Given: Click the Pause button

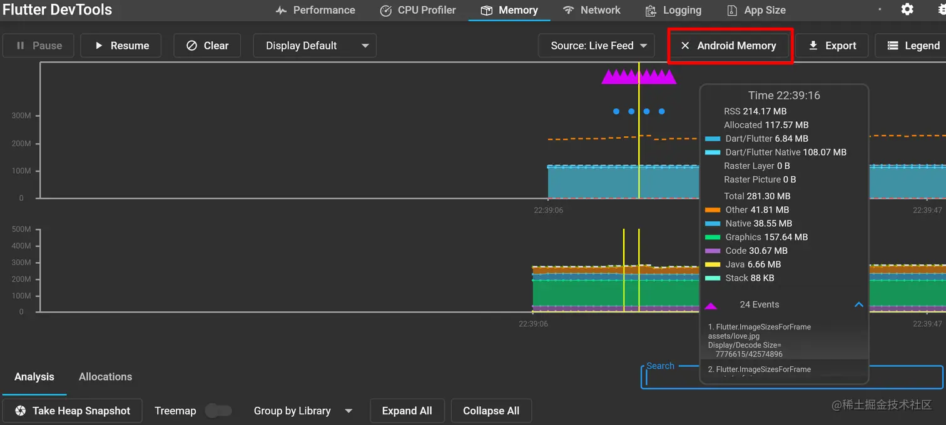Looking at the screenshot, I should 38,46.
